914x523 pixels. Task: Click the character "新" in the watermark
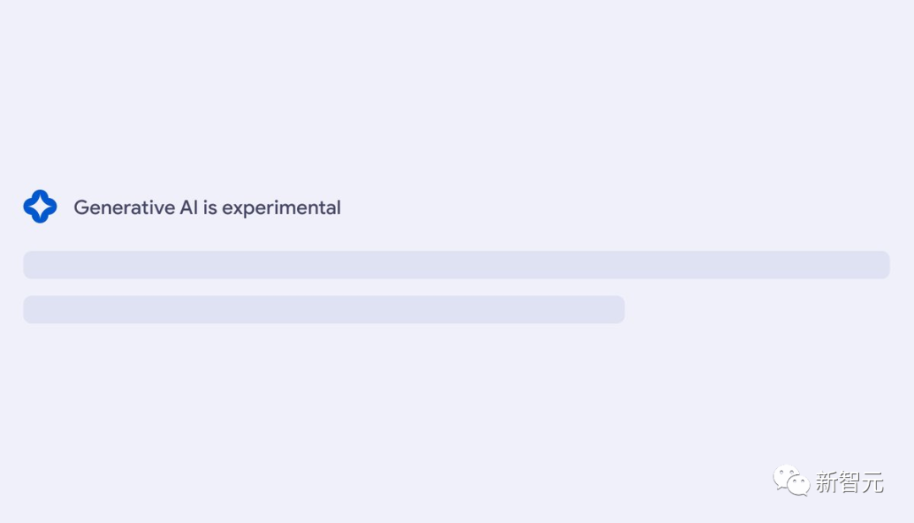pos(827,483)
